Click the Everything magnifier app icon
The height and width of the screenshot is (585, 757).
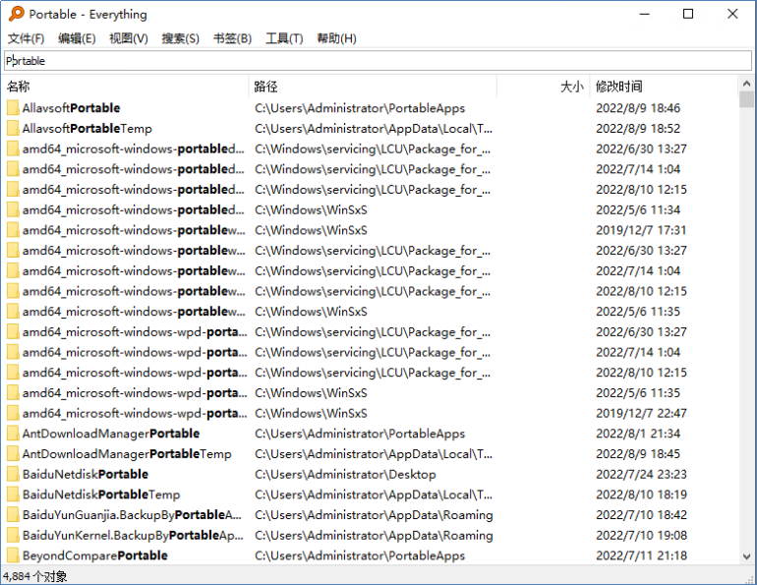[x=16, y=14]
